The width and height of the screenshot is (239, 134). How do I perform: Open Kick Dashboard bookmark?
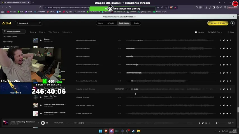[x=93, y=12]
